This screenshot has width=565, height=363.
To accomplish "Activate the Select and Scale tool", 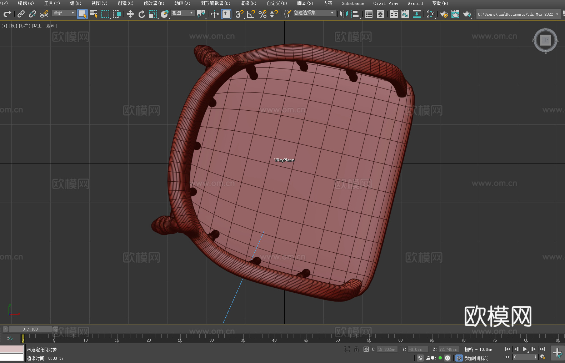I will point(153,14).
